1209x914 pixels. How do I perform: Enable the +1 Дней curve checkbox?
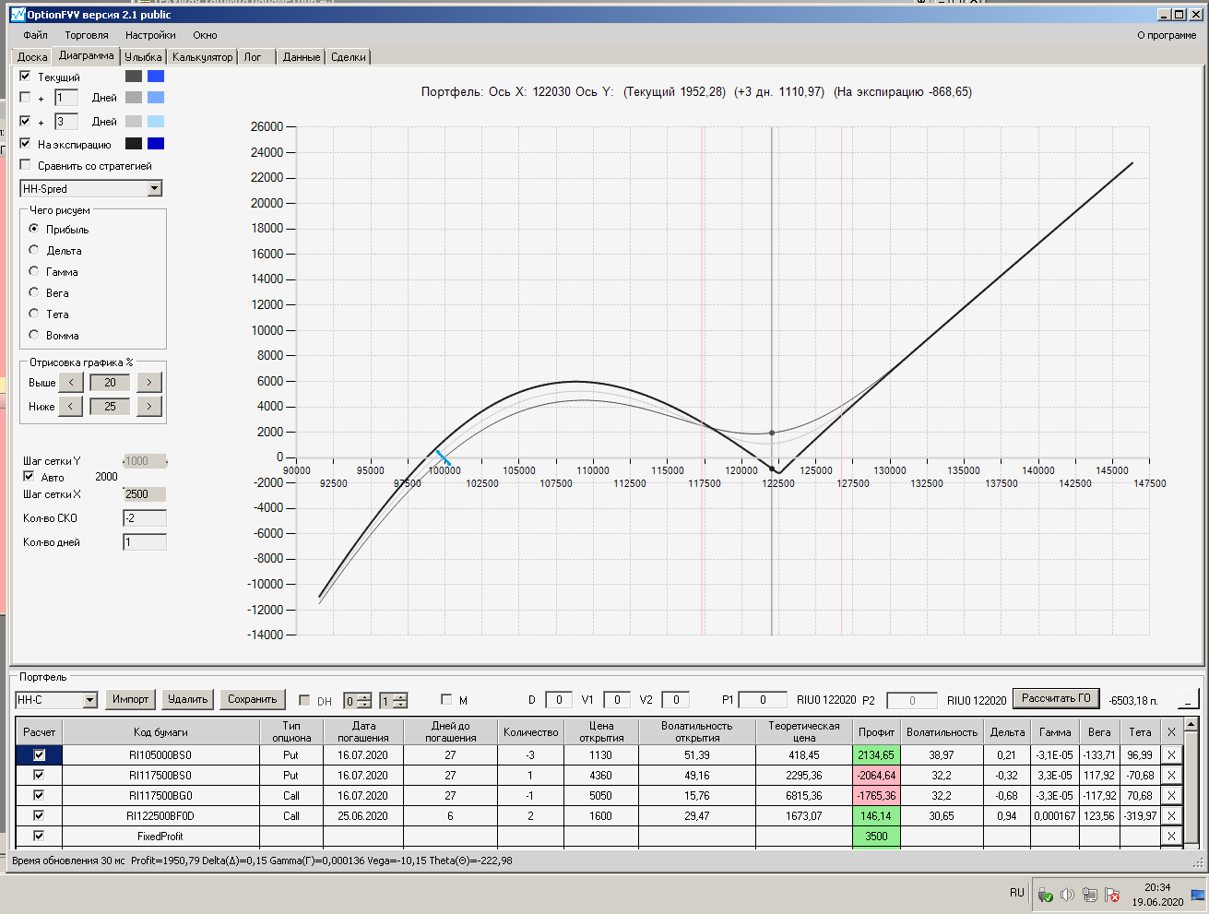(x=25, y=97)
